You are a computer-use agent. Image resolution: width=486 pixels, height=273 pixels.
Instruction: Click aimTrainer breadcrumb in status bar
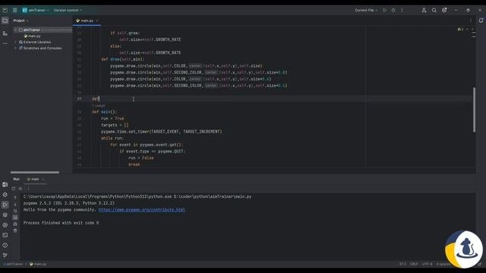pos(14,265)
